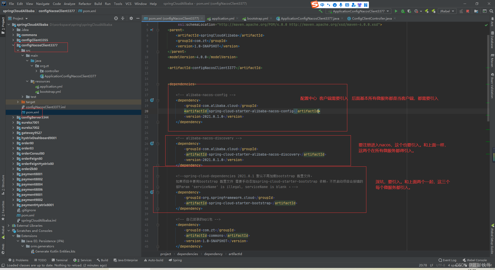Open Sogou emoji smiley icon

(335, 5)
